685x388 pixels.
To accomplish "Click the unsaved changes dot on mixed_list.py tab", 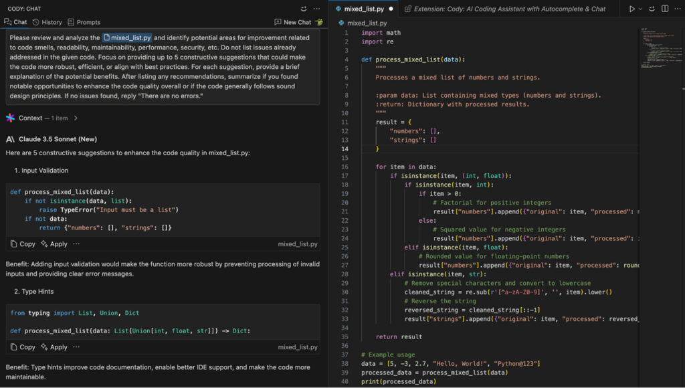I will (391, 10).
